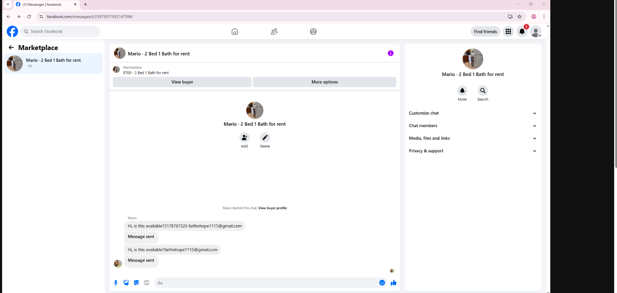Open the Facebook menu grid icon
The image size is (617, 293).
pos(508,31)
